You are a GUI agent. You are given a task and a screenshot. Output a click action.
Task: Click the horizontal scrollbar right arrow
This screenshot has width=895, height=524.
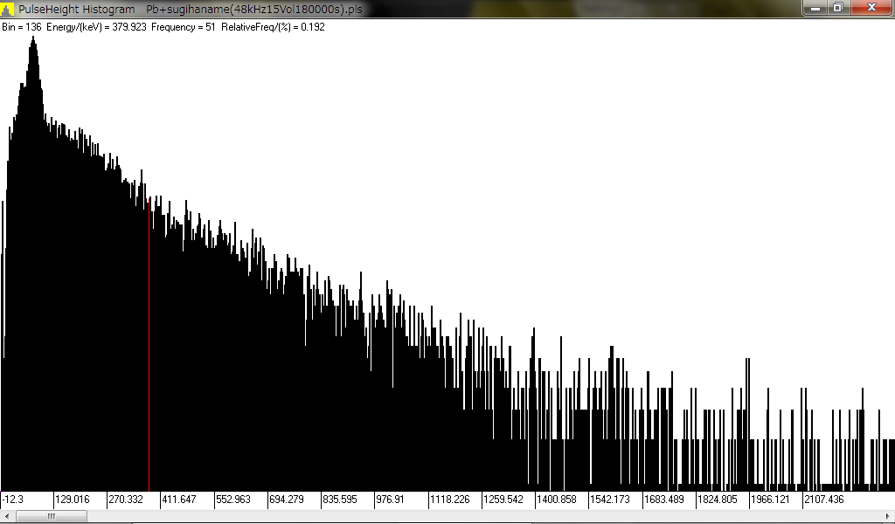point(888,516)
